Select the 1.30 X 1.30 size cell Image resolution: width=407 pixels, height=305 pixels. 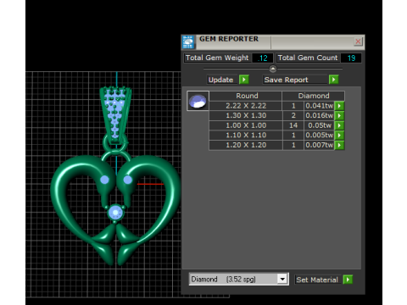246,115
